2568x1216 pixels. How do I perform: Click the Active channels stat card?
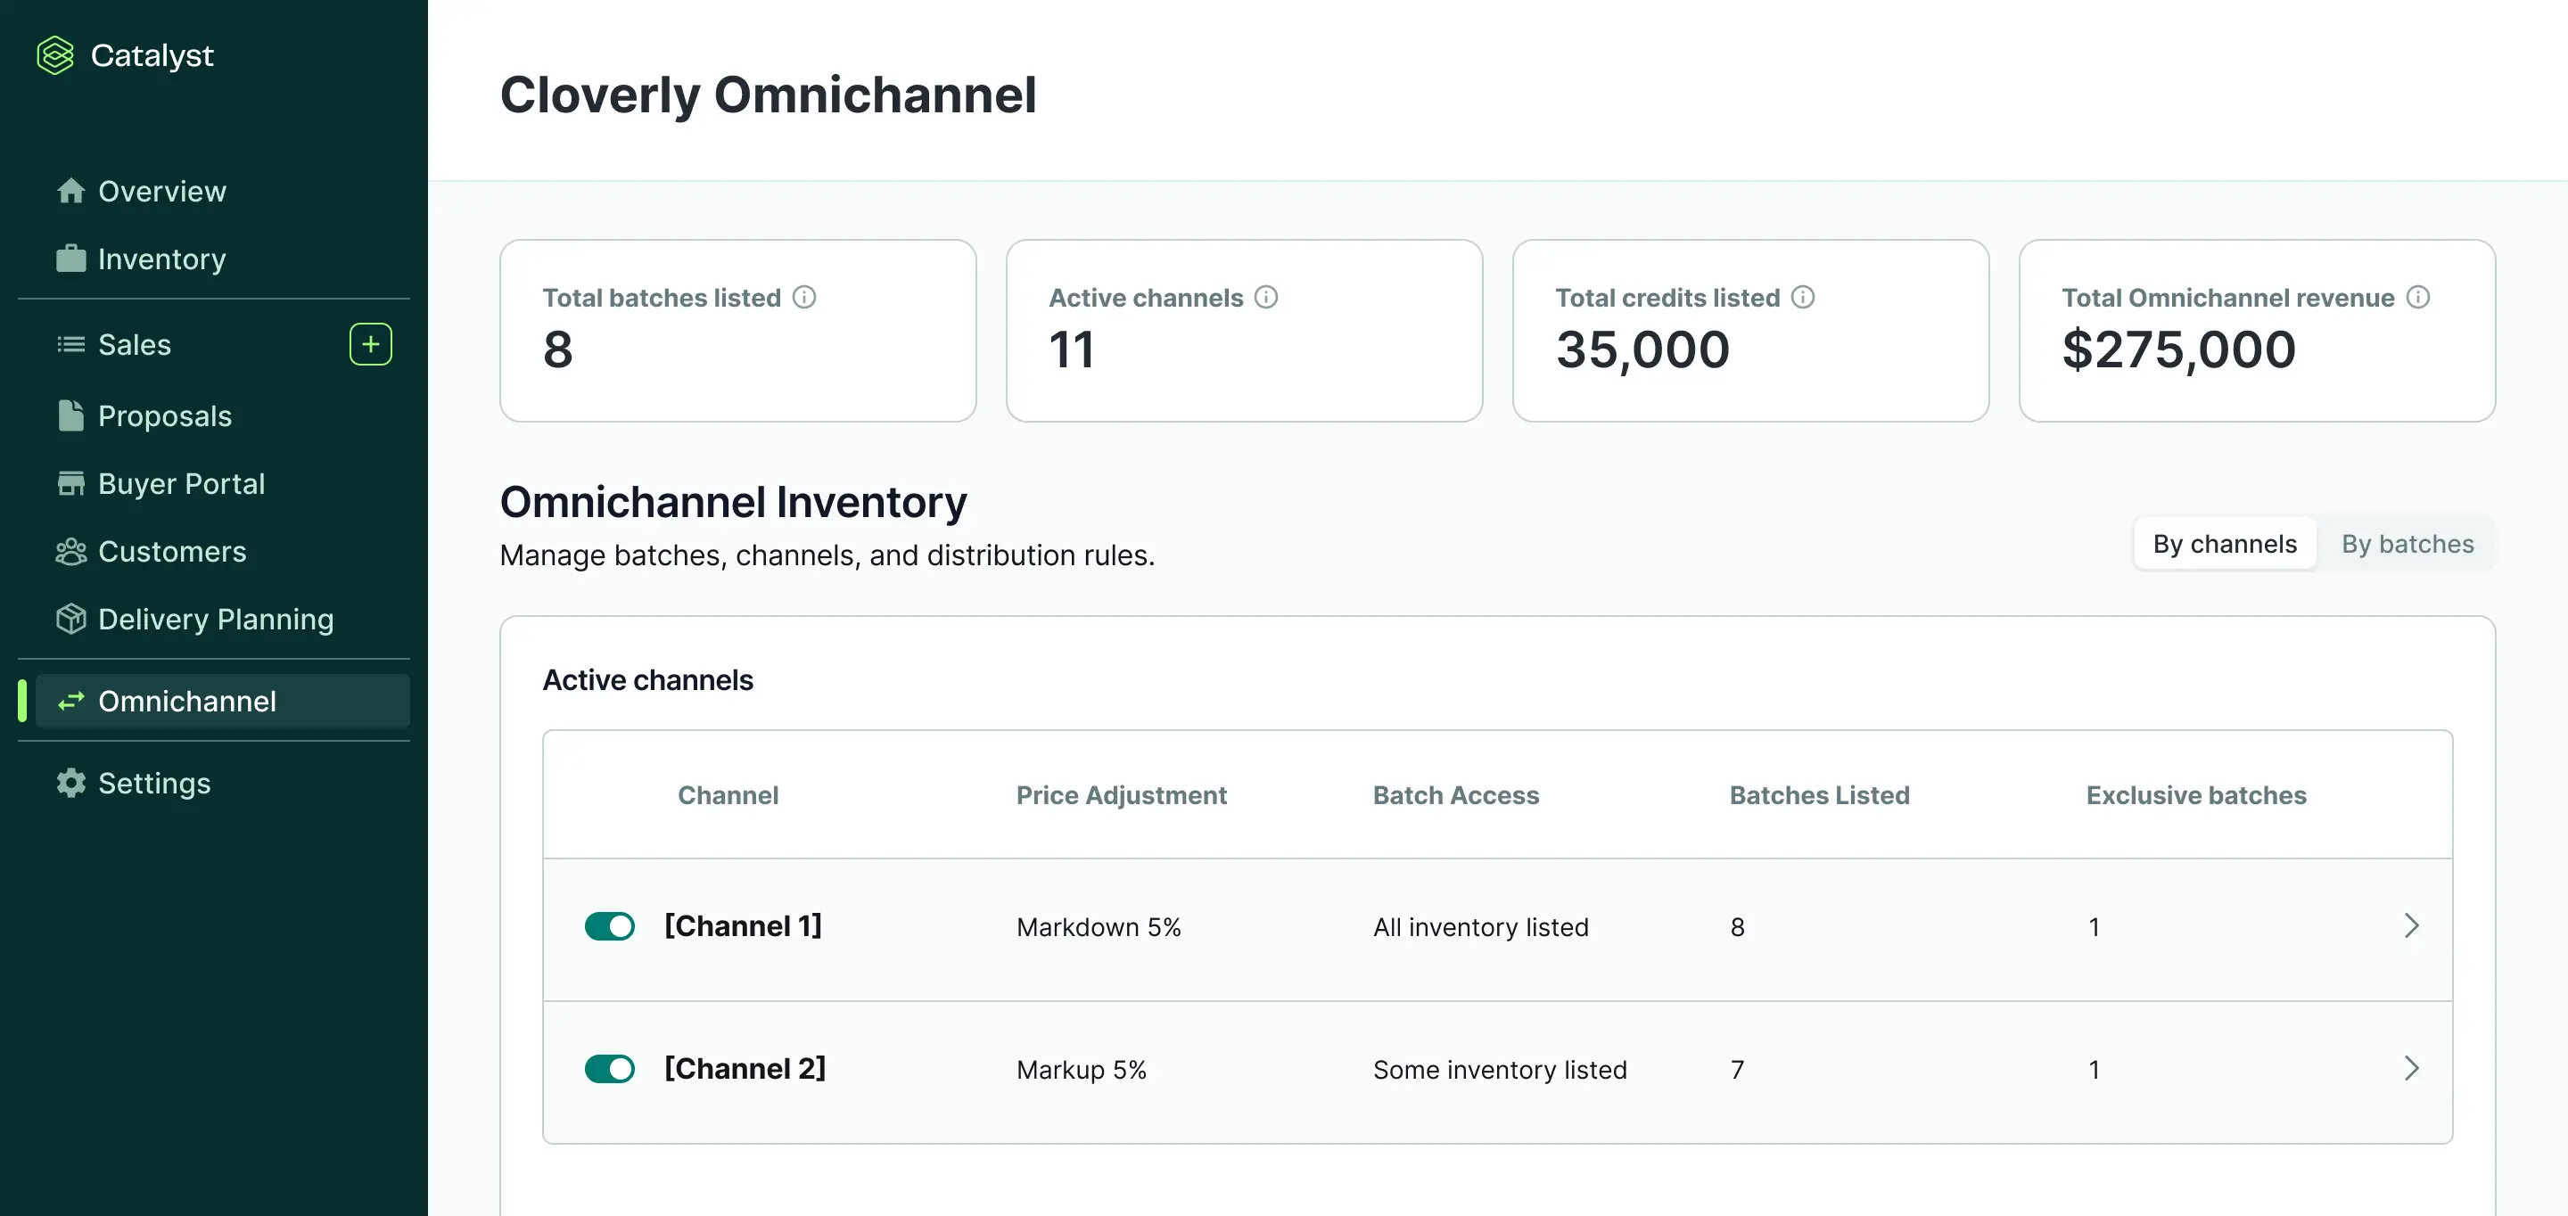(x=1244, y=331)
